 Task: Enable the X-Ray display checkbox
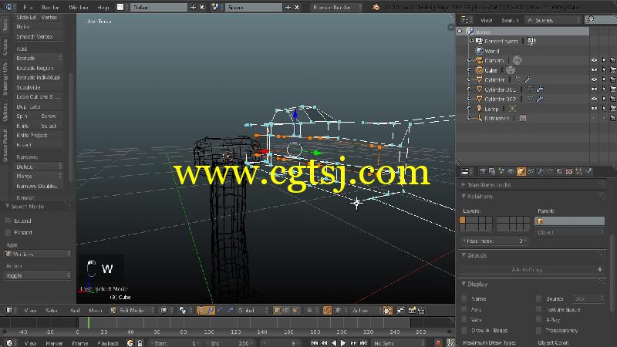pyautogui.click(x=539, y=320)
